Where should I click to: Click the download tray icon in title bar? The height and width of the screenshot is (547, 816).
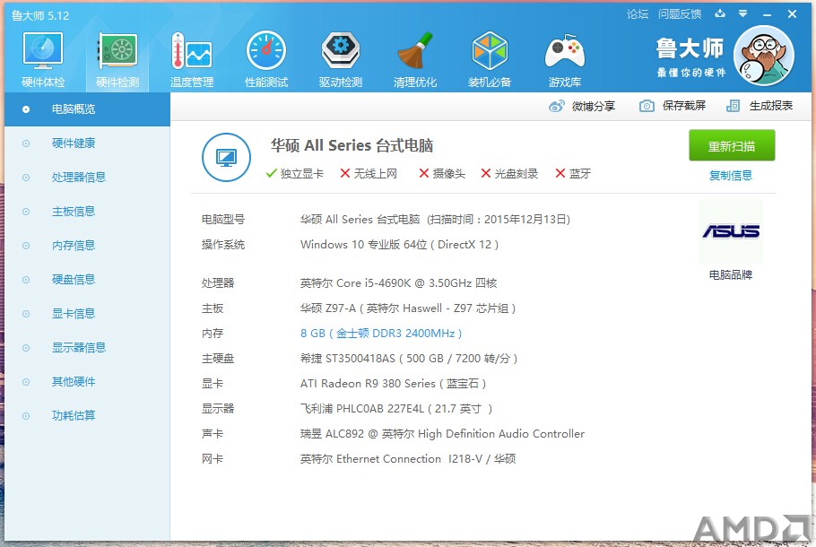pyautogui.click(x=720, y=13)
